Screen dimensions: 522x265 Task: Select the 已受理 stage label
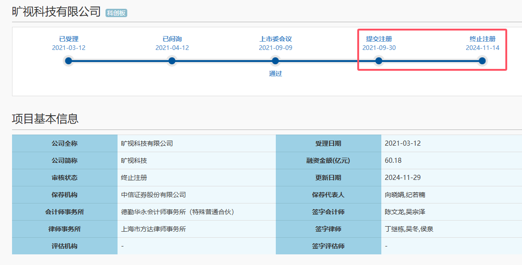tap(68, 39)
